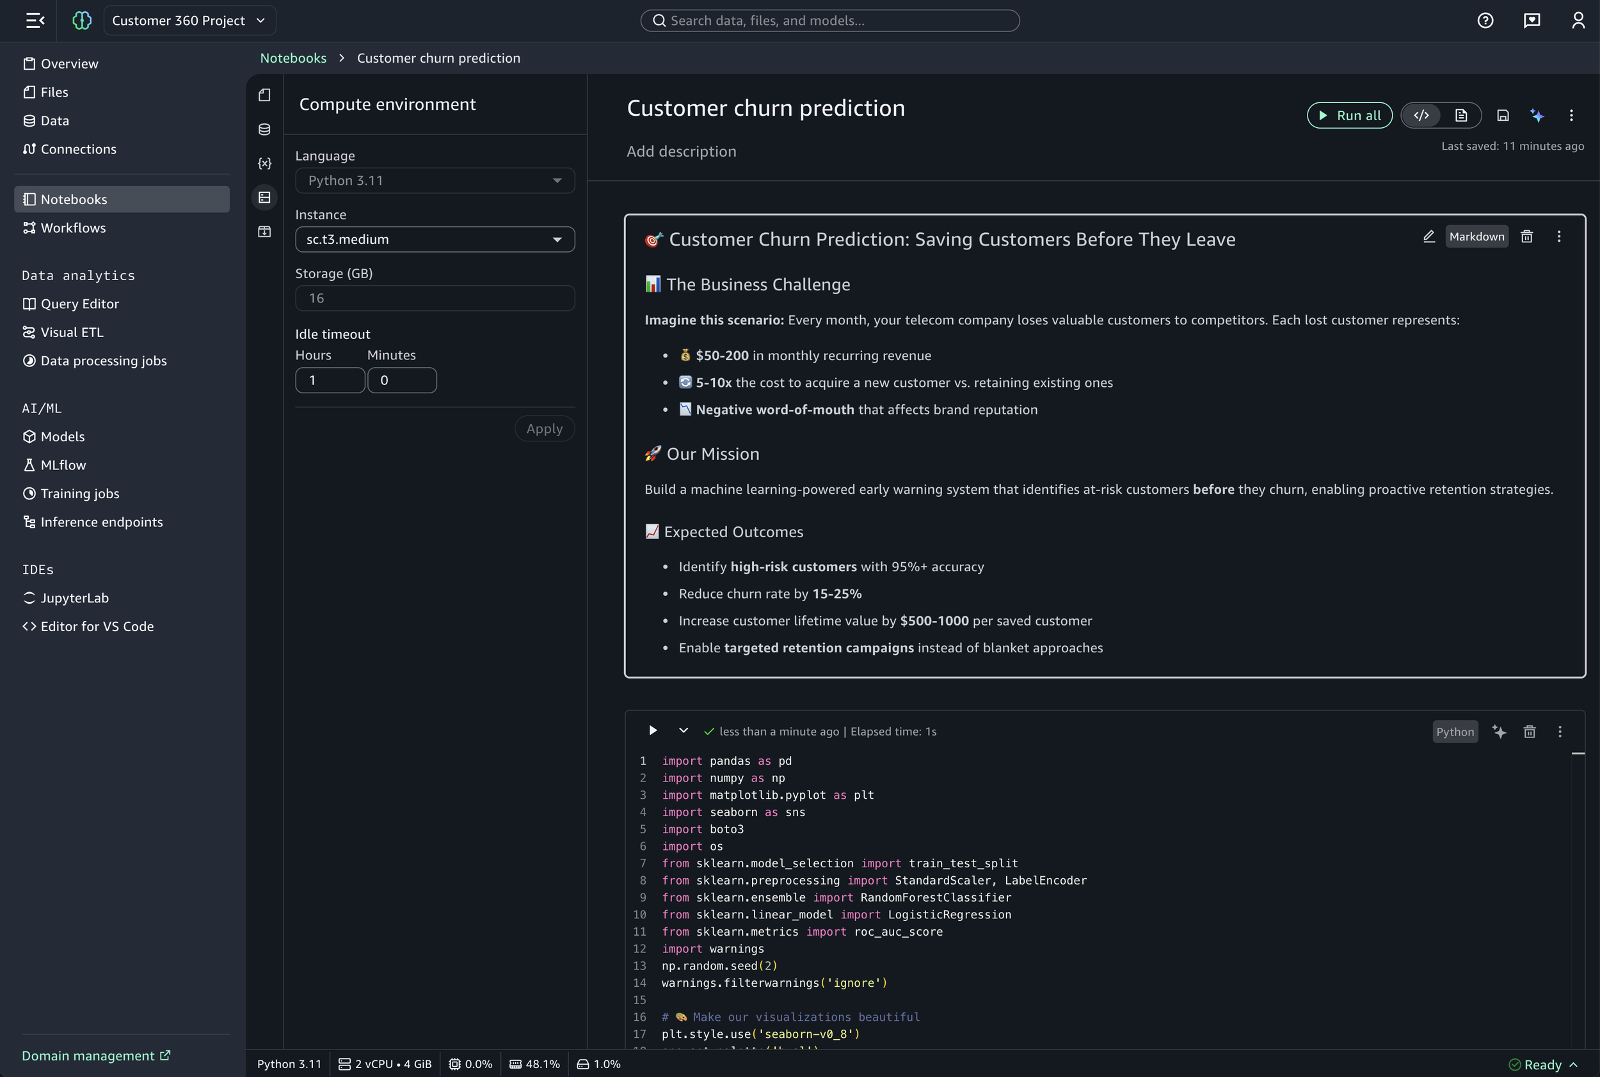The height and width of the screenshot is (1077, 1600).
Task: Collapse the left navigation sidebar
Action: (x=35, y=20)
